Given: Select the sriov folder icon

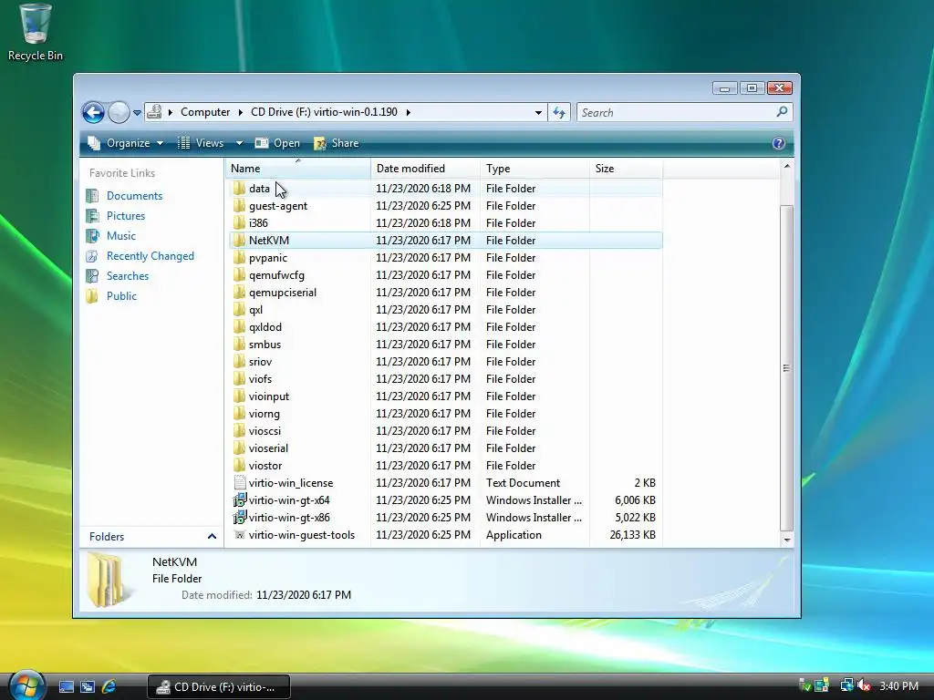Looking at the screenshot, I should tap(240, 361).
